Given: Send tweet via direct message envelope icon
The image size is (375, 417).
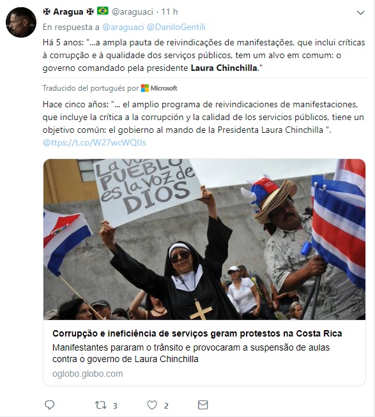Looking at the screenshot, I should tap(203, 405).
